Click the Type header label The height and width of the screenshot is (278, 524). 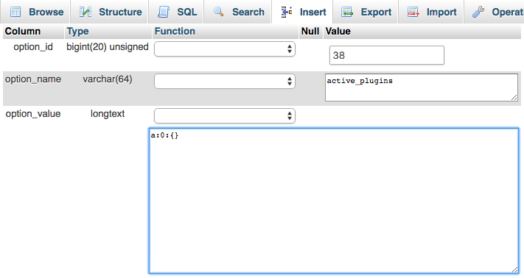(x=77, y=32)
